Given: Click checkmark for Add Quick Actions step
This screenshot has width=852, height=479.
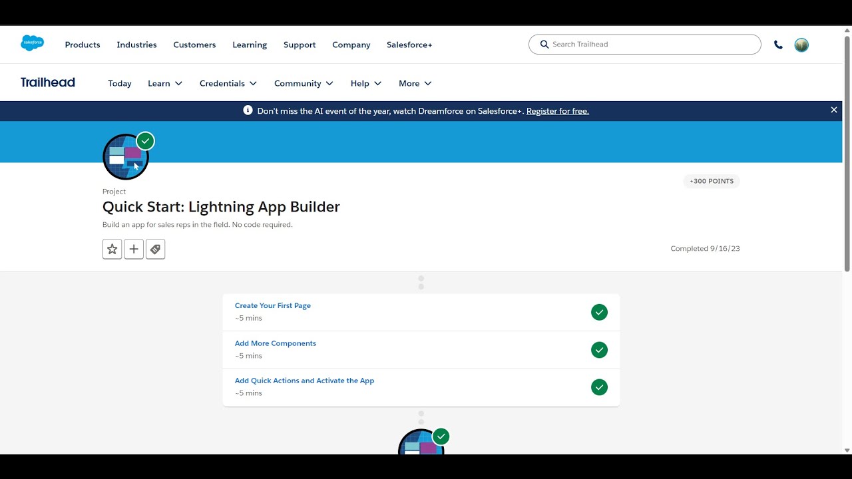Looking at the screenshot, I should [x=599, y=387].
